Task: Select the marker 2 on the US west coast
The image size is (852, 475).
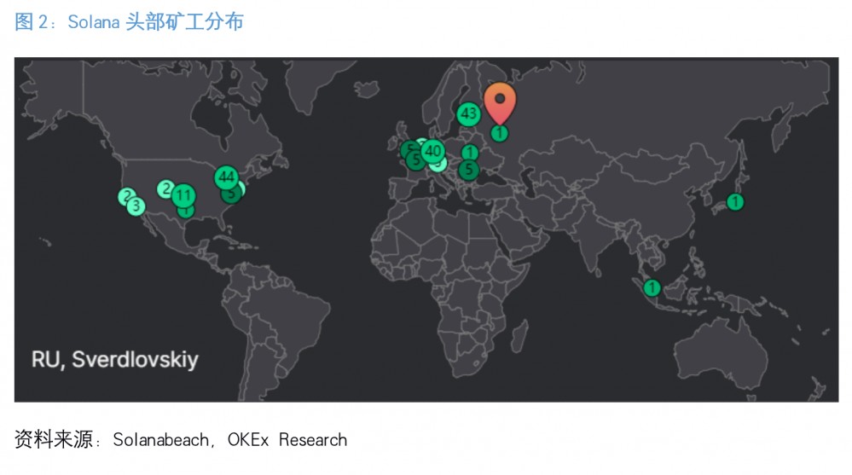Action: click(x=126, y=196)
